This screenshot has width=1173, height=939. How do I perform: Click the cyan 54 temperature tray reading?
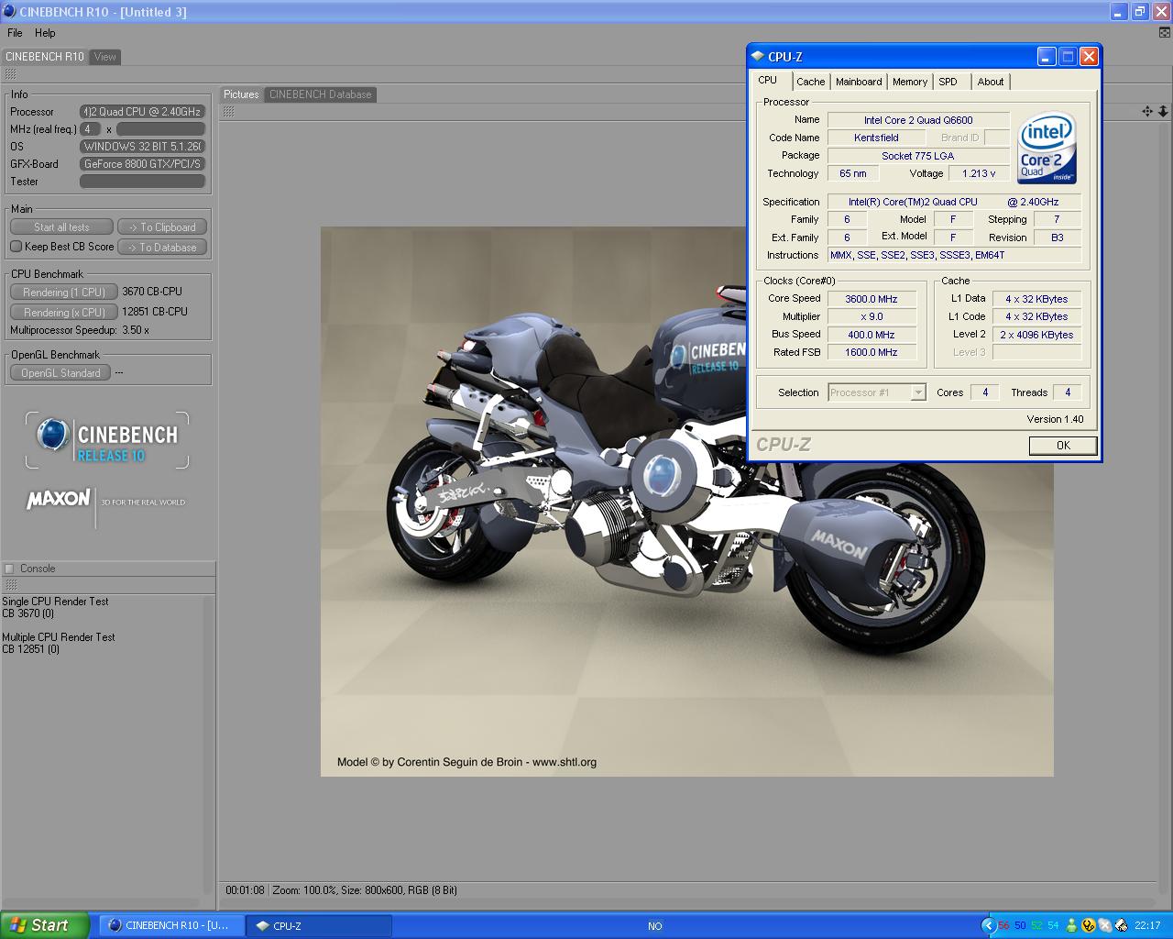tap(1054, 925)
